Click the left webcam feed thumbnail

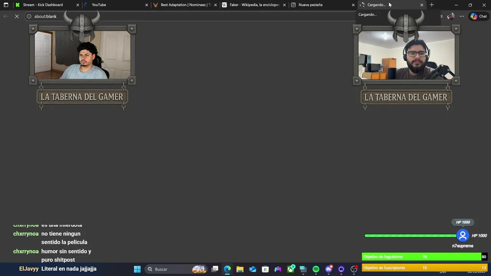pos(82,55)
